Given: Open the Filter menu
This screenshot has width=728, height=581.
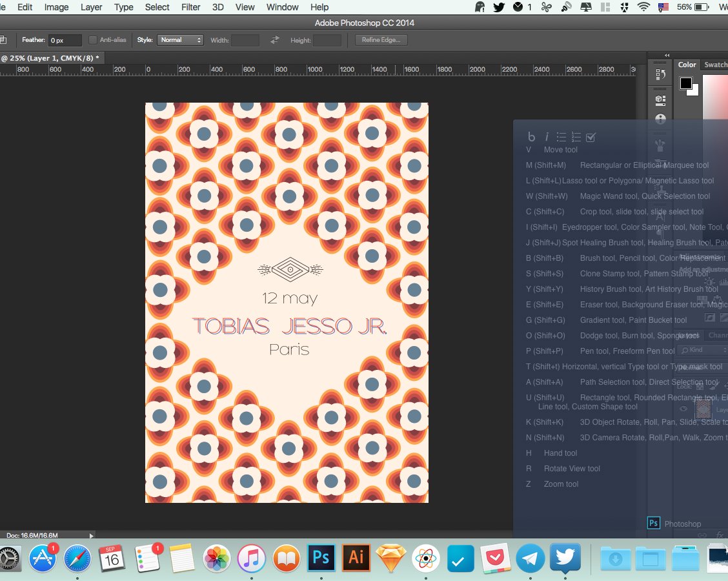Looking at the screenshot, I should (x=190, y=7).
